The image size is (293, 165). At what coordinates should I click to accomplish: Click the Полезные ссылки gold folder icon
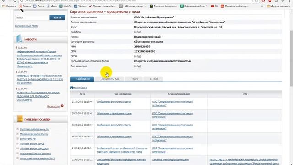pyautogui.click(x=20, y=119)
